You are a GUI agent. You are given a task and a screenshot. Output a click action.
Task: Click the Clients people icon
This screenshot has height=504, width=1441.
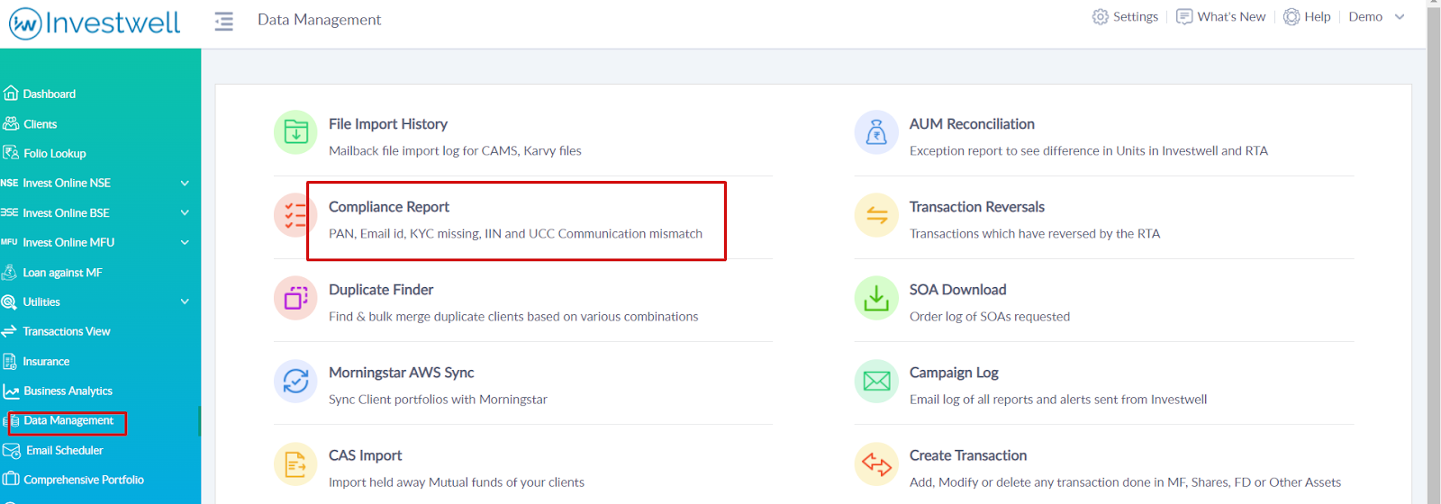coord(11,123)
